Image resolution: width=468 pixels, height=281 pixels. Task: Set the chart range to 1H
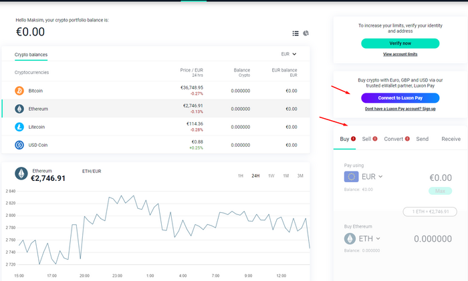(x=241, y=176)
